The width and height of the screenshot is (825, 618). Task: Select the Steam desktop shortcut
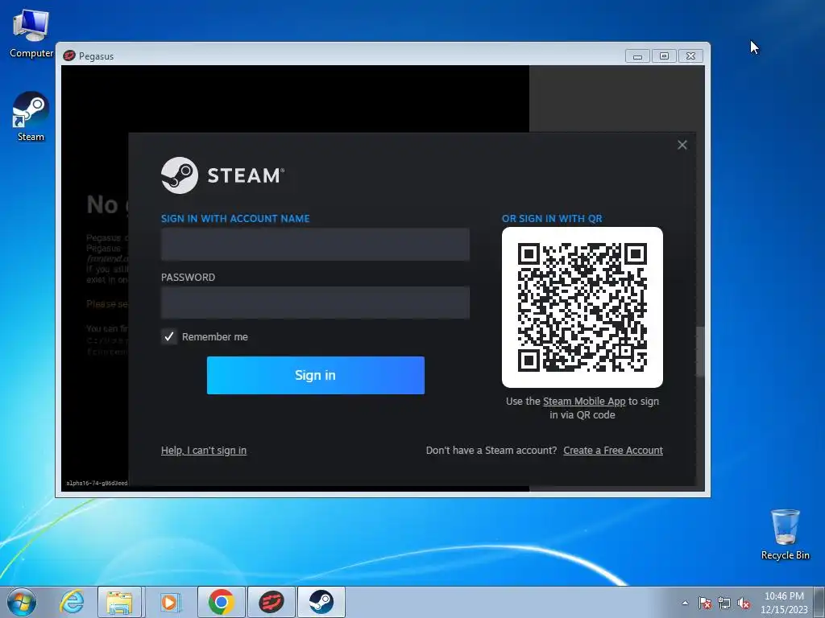pyautogui.click(x=31, y=116)
